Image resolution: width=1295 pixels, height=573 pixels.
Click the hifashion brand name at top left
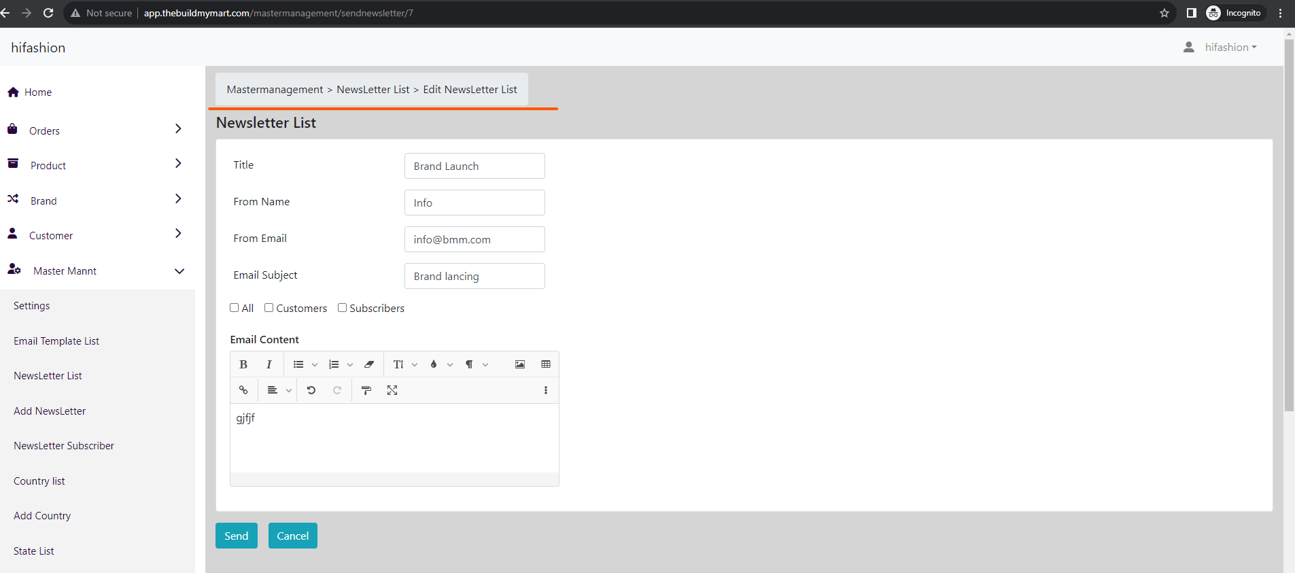pos(38,48)
